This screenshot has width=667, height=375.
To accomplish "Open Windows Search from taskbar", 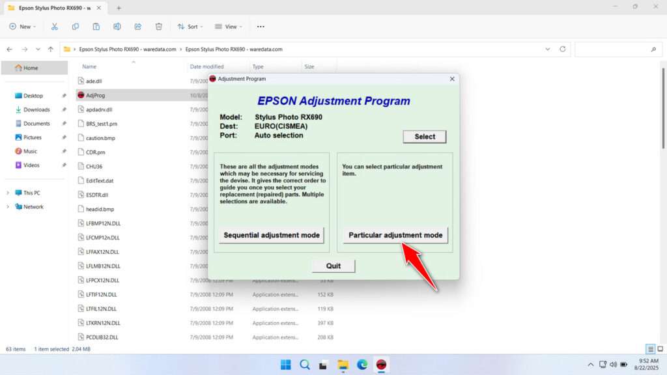I will (x=305, y=365).
